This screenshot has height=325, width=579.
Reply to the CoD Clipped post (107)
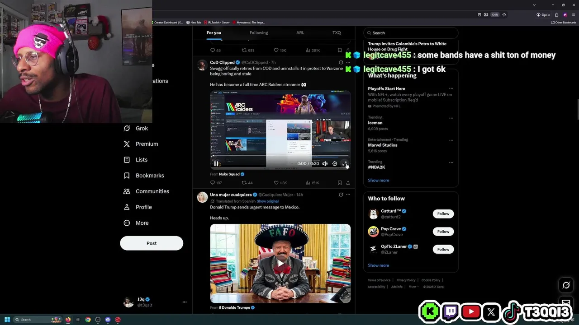pyautogui.click(x=216, y=183)
